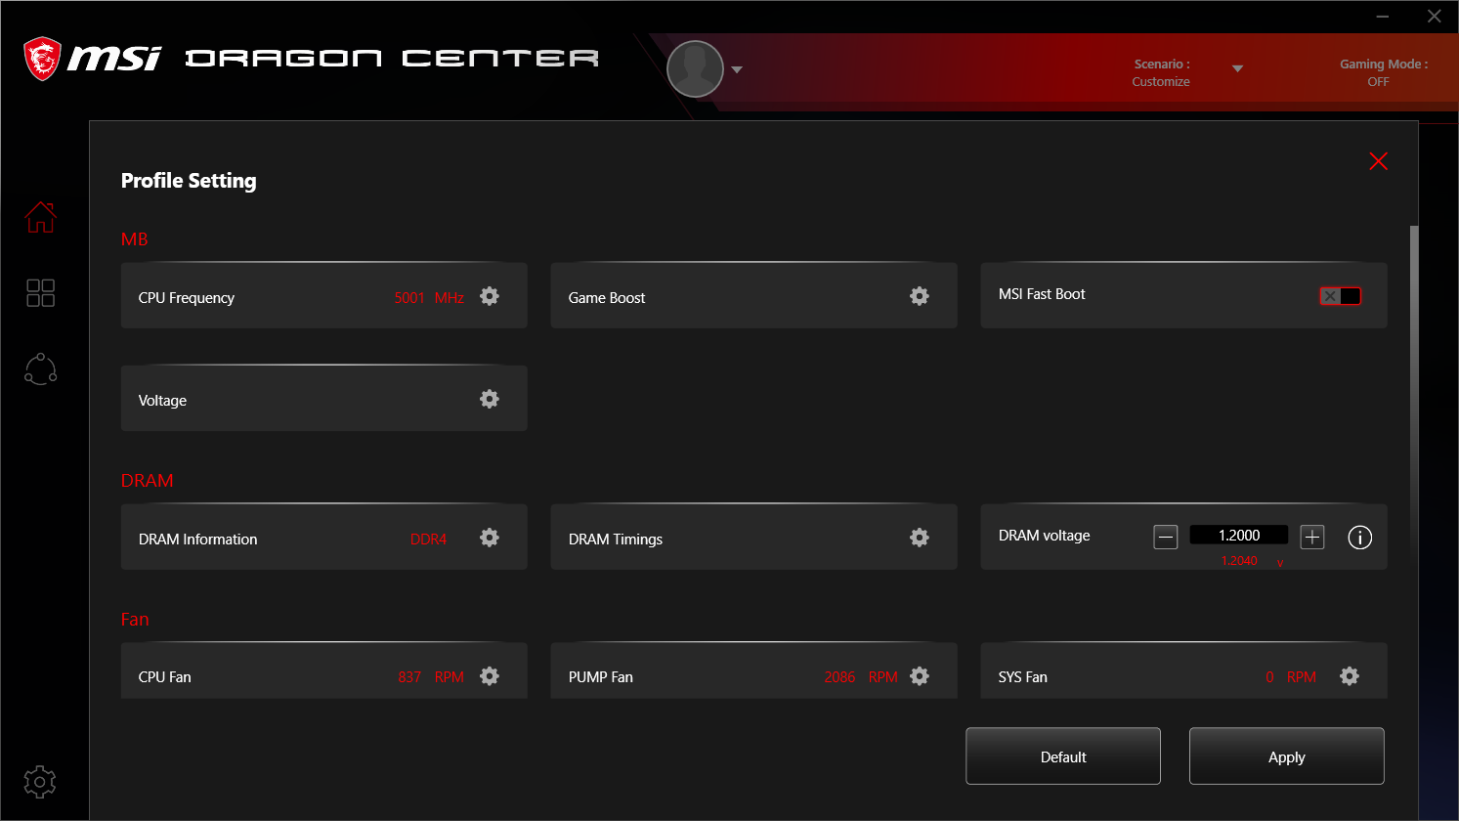This screenshot has width=1459, height=821.
Task: Click the Profile Setting title
Action: click(189, 181)
